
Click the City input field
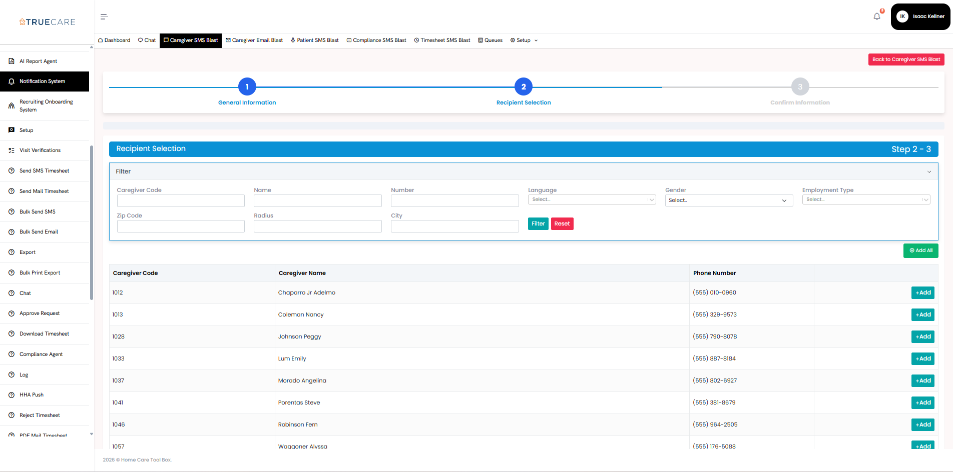tap(455, 226)
